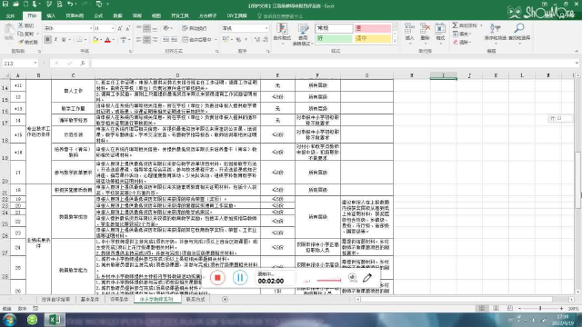This screenshot has width=582, height=327.
Task: Click the Increase Font Size icon
Action: pos(120,28)
